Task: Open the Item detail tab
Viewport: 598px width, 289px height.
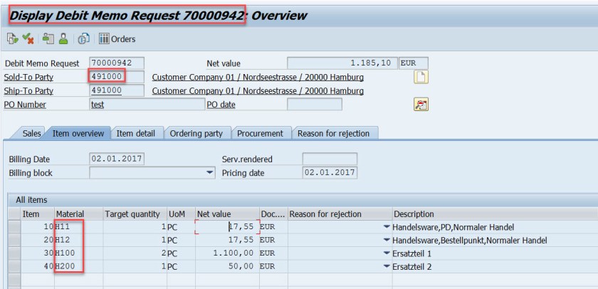Action: tap(136, 133)
